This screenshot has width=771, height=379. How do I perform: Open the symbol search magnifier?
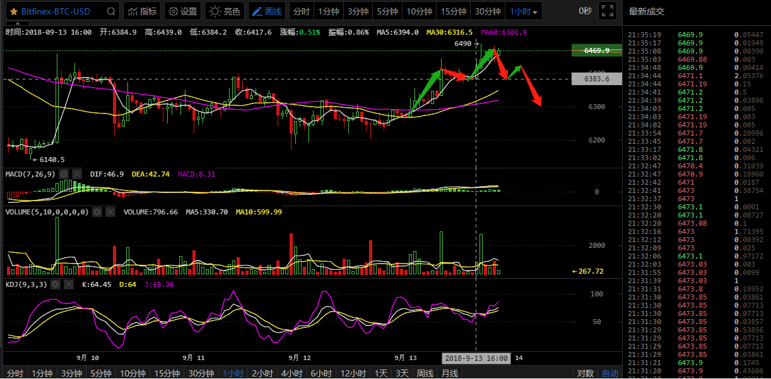tap(111, 11)
